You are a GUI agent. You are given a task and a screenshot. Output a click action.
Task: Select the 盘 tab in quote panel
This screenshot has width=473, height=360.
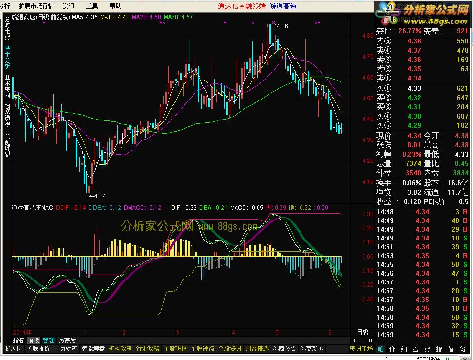click(416, 349)
